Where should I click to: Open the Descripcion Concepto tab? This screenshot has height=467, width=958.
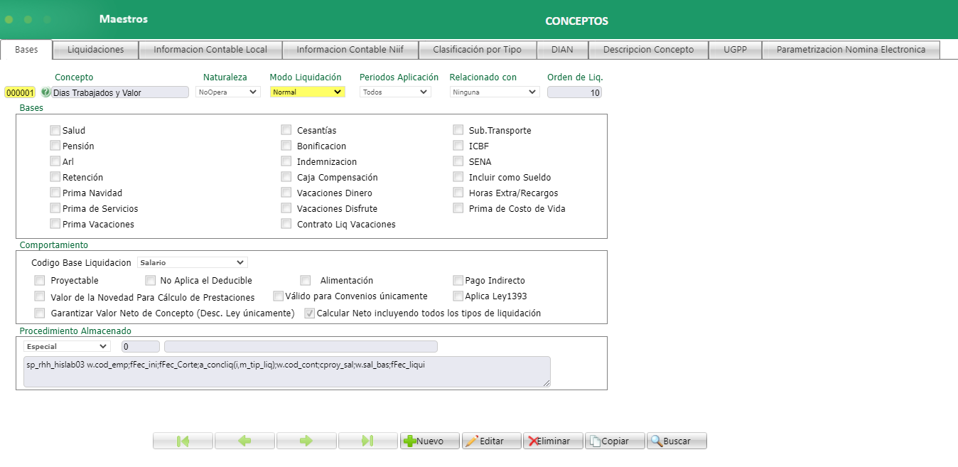(x=648, y=50)
